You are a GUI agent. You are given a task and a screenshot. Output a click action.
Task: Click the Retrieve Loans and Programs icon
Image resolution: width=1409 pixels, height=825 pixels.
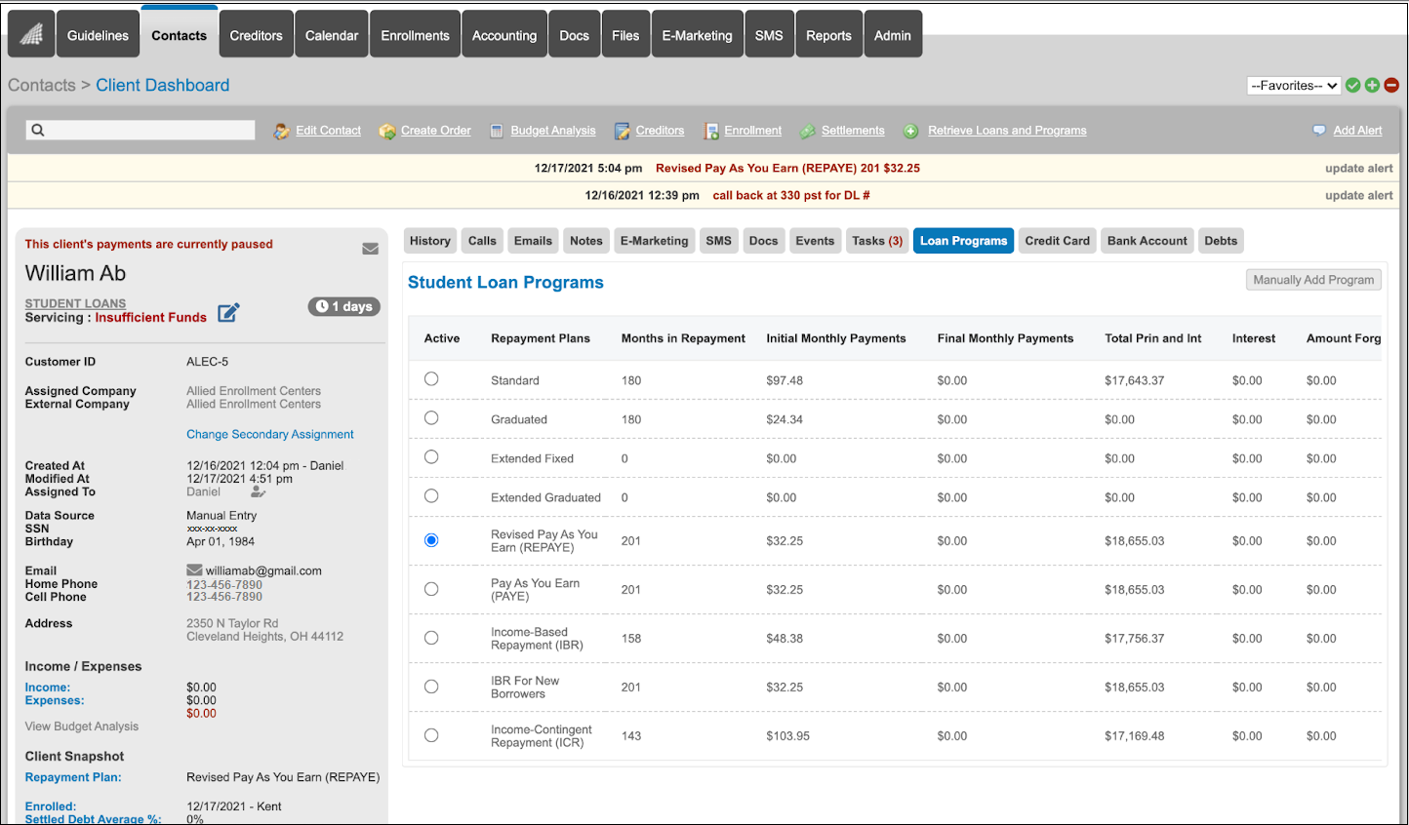910,131
